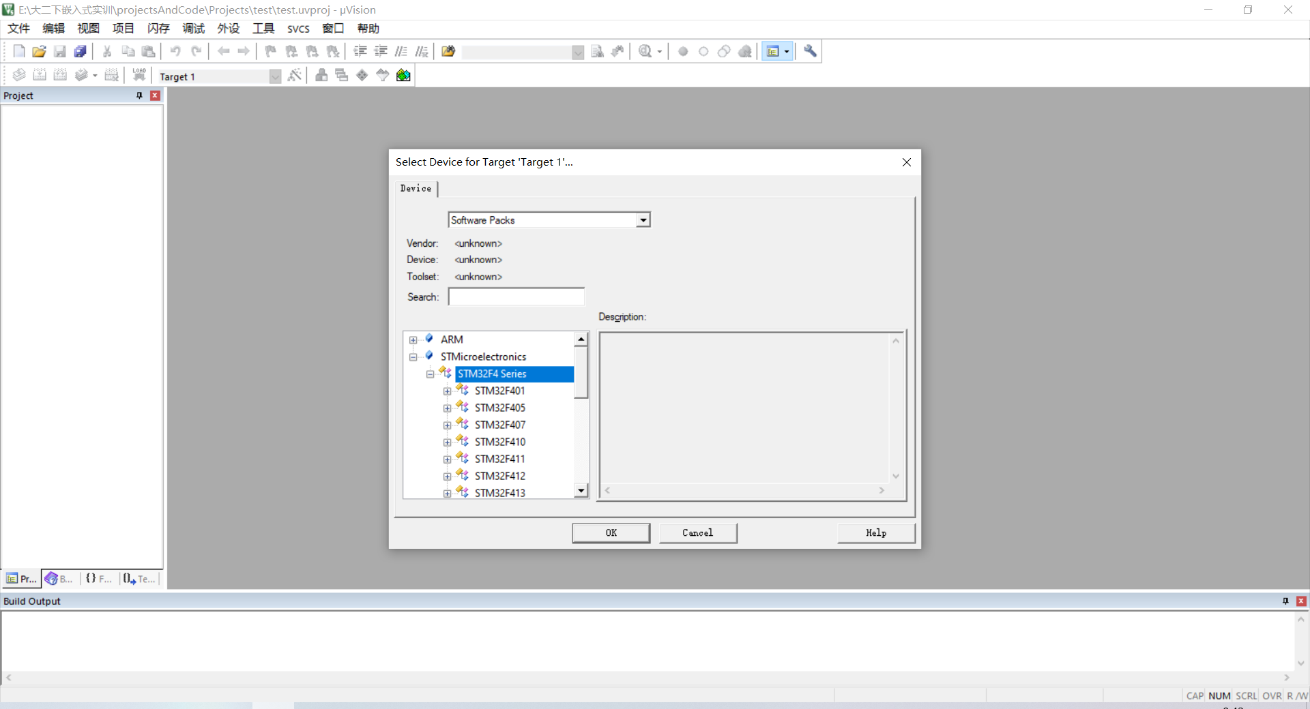Close the Build Output panel

[1301, 601]
